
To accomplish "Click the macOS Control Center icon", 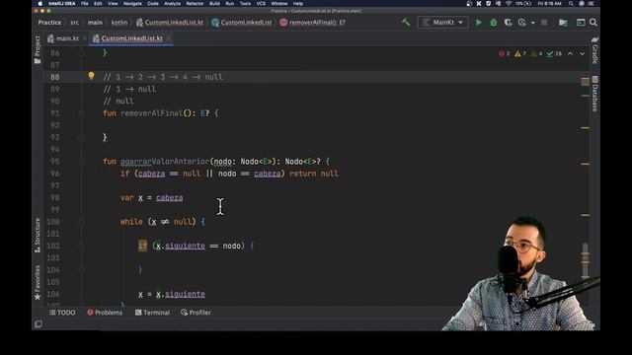I will coord(592,3).
